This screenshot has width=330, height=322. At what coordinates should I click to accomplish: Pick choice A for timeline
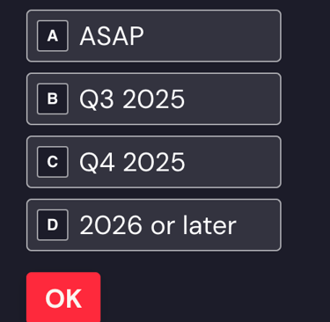tap(154, 36)
